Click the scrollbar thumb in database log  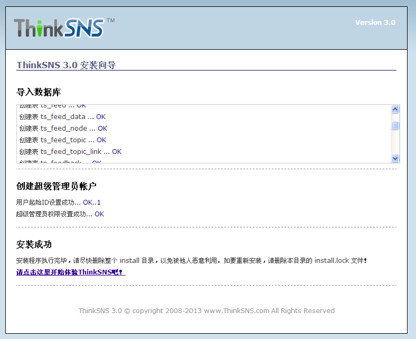click(x=395, y=125)
